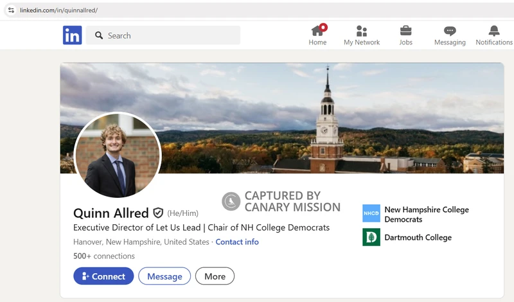Click the site info icon in address bar
514x302 pixels.
click(11, 10)
